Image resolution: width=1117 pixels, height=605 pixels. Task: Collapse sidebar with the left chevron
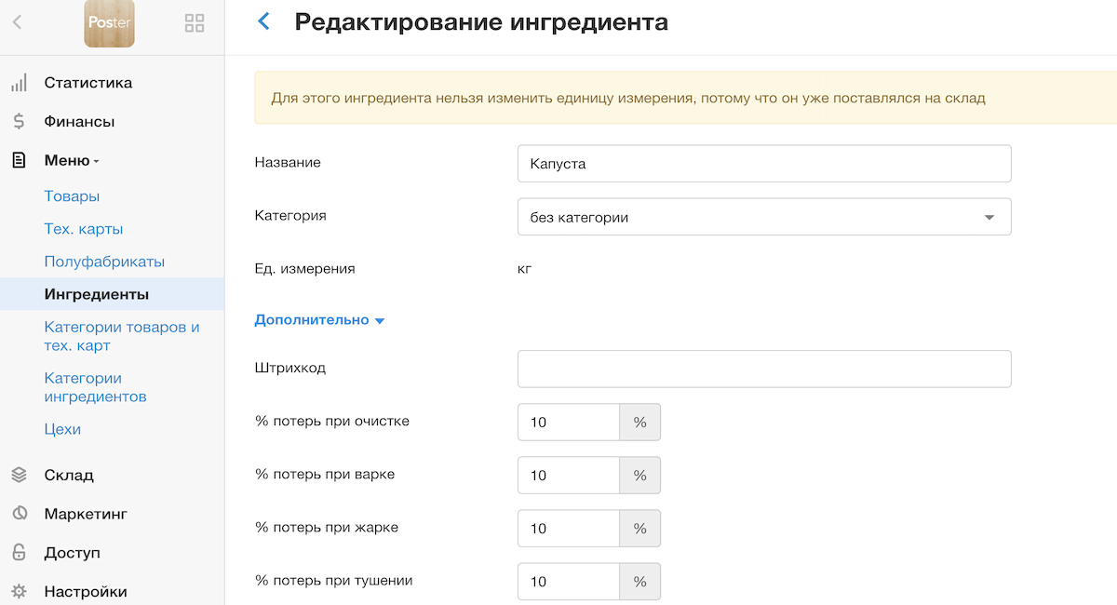17,23
